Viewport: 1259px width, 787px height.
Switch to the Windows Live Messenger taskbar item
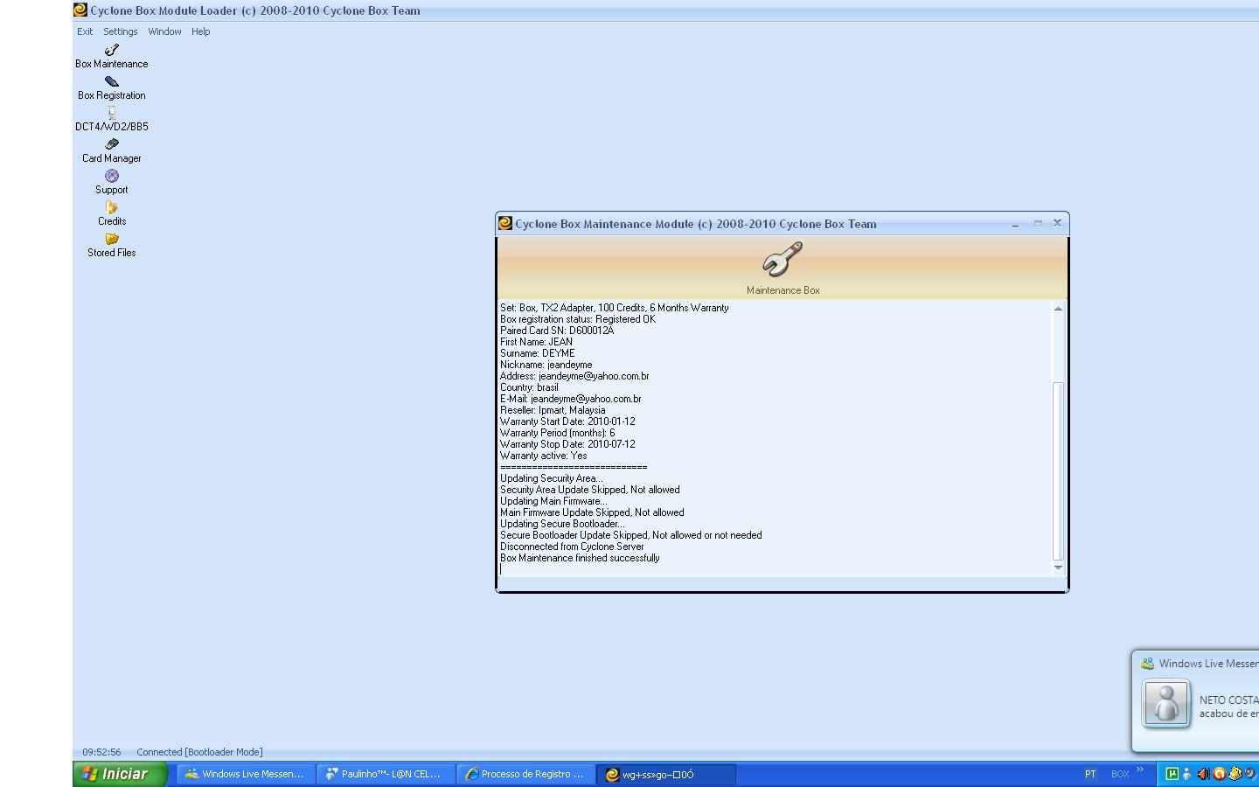coord(246,774)
